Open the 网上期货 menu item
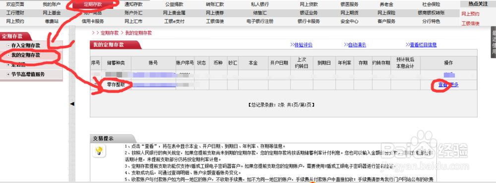496x183 pixels. click(350, 13)
